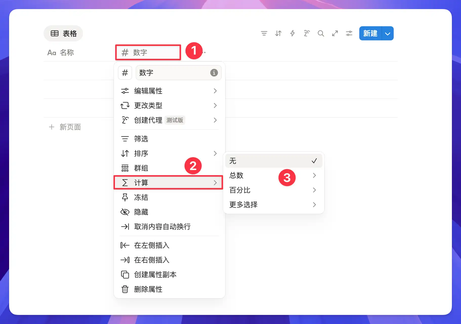Expand the table using the diagonal arrows icon
This screenshot has width=461, height=324.
[x=335, y=33]
